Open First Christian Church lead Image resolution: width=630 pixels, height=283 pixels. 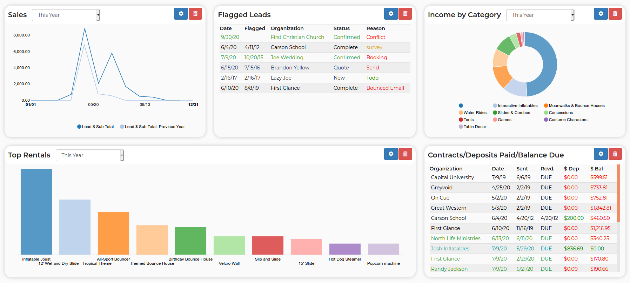(297, 37)
